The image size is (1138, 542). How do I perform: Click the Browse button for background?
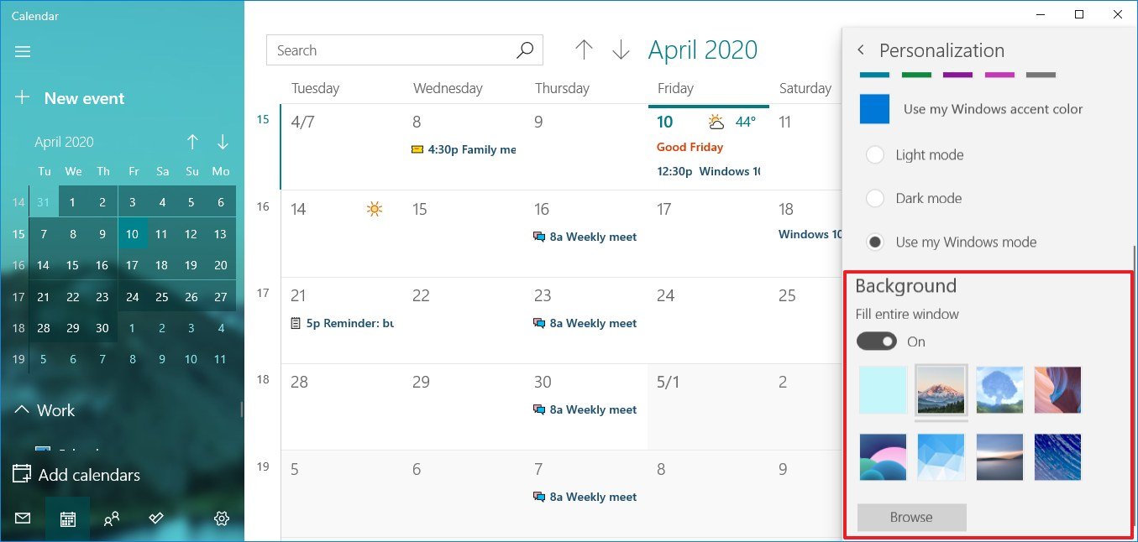pos(911,518)
